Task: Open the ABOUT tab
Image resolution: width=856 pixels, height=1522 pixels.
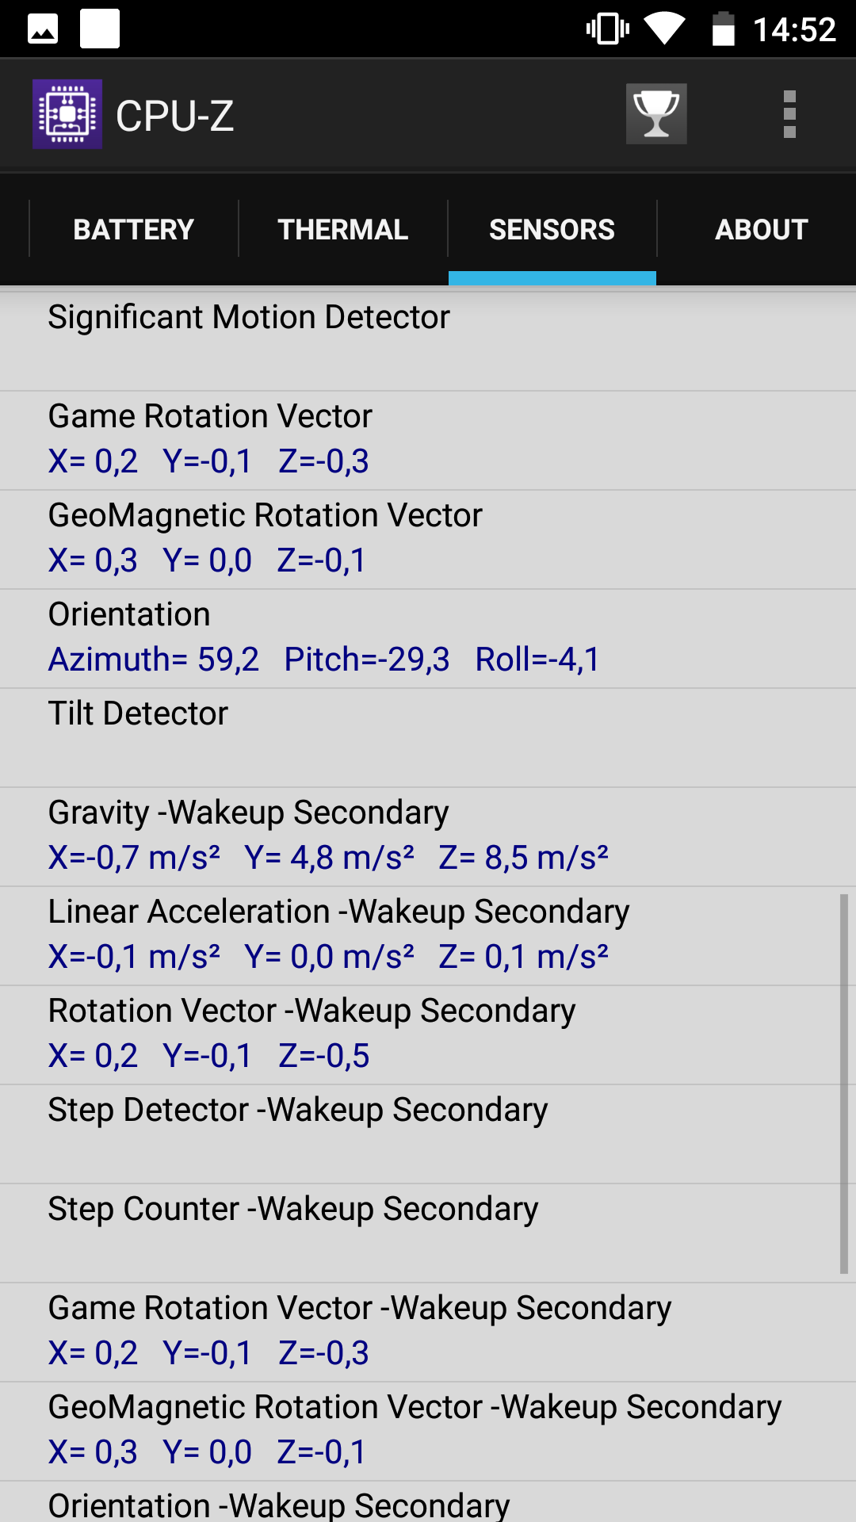Action: click(x=761, y=229)
